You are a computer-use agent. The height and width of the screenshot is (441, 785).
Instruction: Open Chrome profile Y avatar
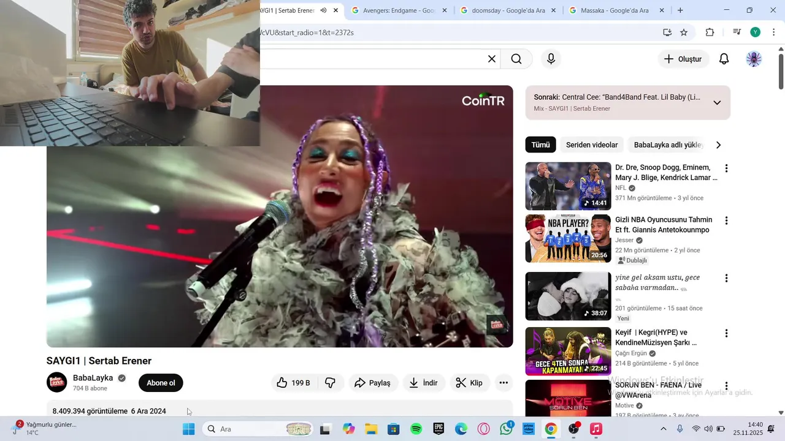tap(756, 32)
